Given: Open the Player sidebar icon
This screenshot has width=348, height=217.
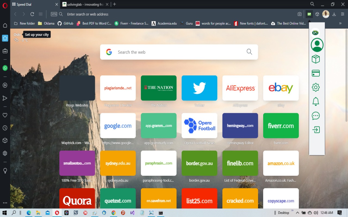Looking at the screenshot, I should pyautogui.click(x=5, y=85).
